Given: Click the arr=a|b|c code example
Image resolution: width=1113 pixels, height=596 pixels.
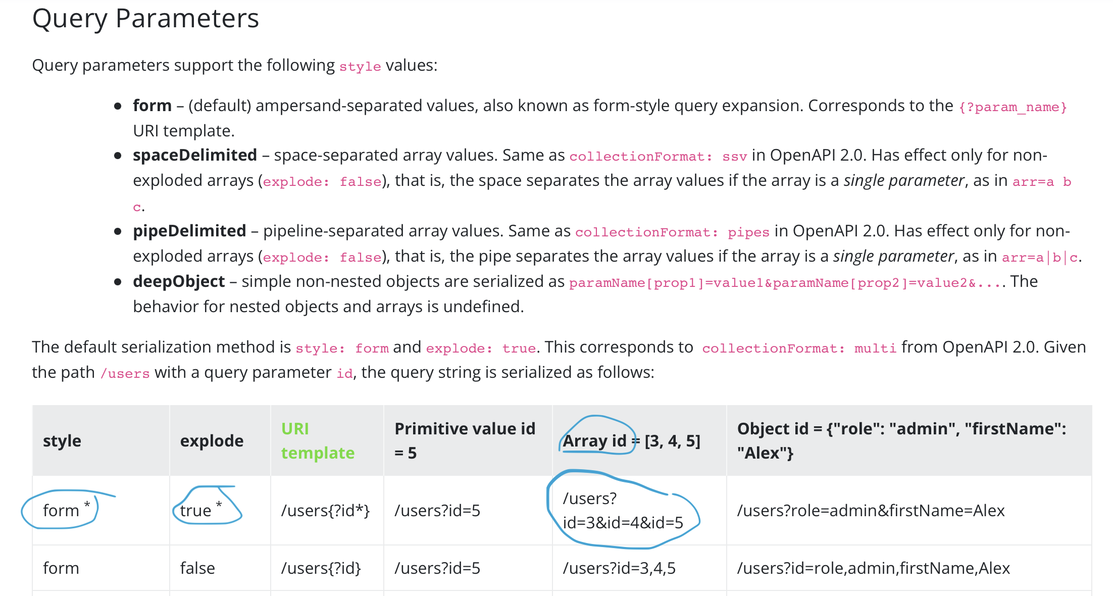Looking at the screenshot, I should coord(1040,257).
